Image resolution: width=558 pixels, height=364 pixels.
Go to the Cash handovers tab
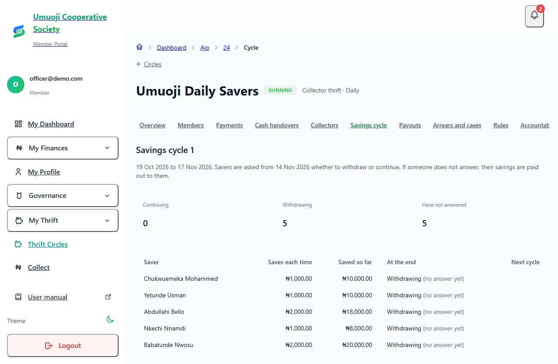[277, 125]
